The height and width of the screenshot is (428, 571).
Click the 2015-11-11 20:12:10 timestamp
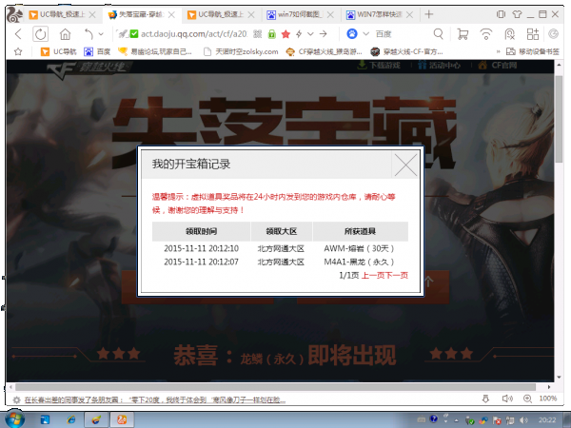[201, 249]
